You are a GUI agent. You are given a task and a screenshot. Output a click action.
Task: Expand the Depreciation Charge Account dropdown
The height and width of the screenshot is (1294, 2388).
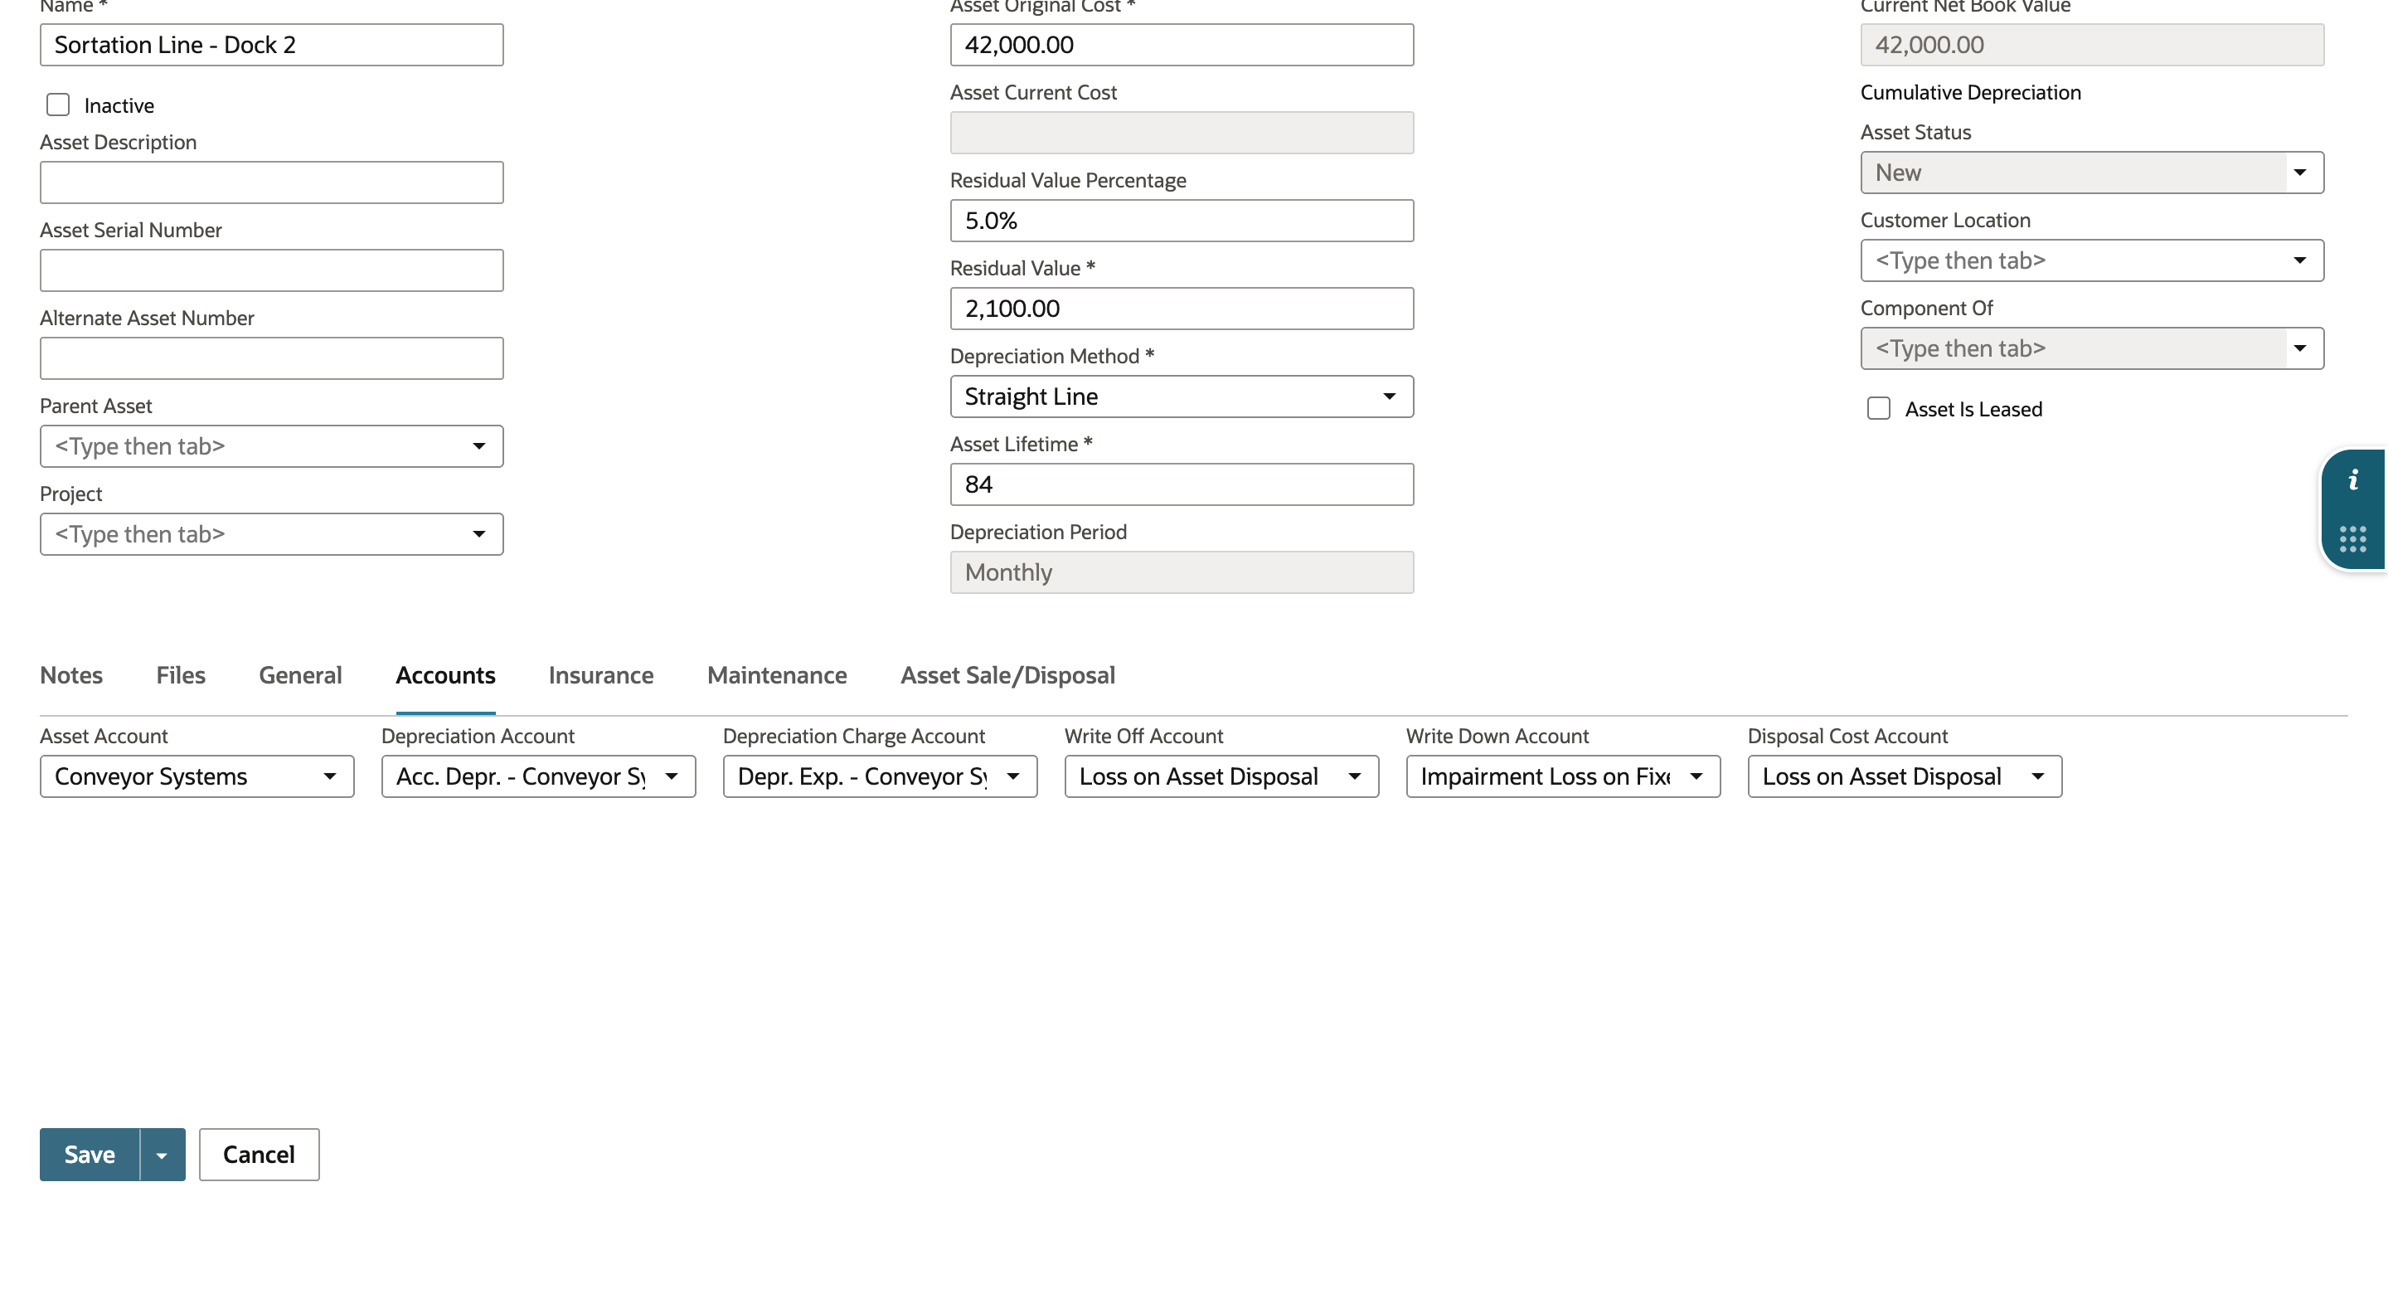tap(1012, 776)
